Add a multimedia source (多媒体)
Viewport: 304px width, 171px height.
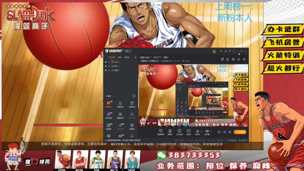(x=188, y=132)
